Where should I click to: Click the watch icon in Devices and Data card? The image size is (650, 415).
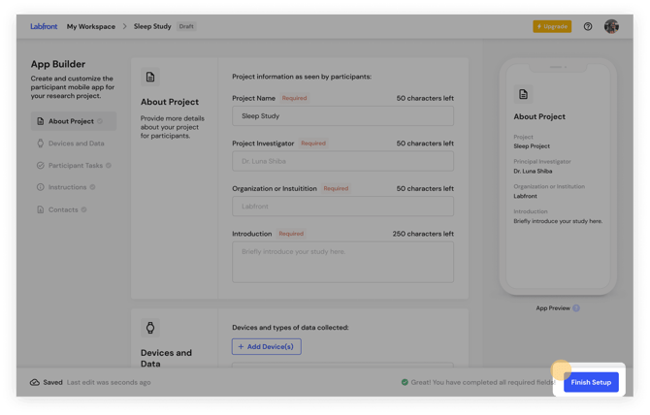tap(150, 328)
